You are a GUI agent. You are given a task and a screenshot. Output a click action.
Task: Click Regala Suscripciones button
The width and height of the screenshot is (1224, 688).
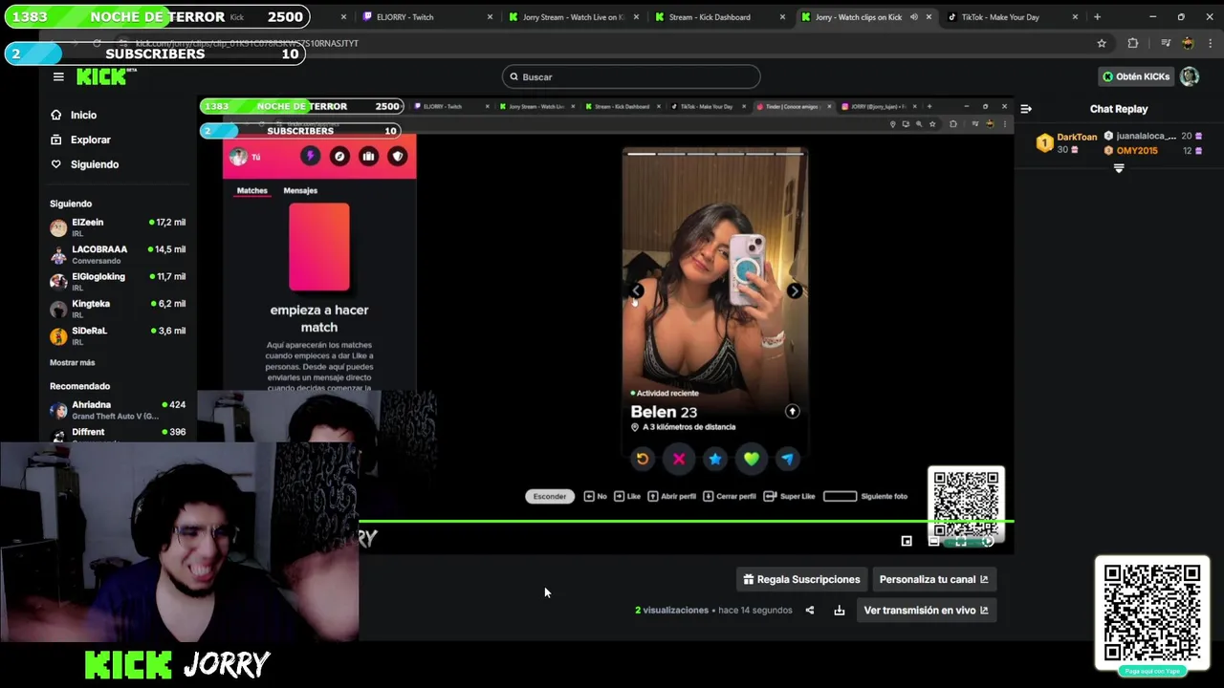(801, 579)
